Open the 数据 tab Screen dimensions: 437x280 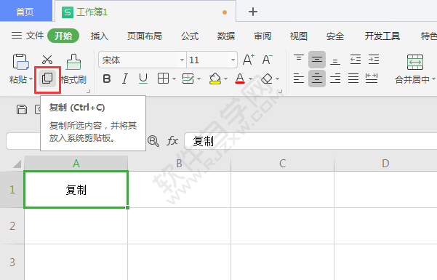coord(226,36)
